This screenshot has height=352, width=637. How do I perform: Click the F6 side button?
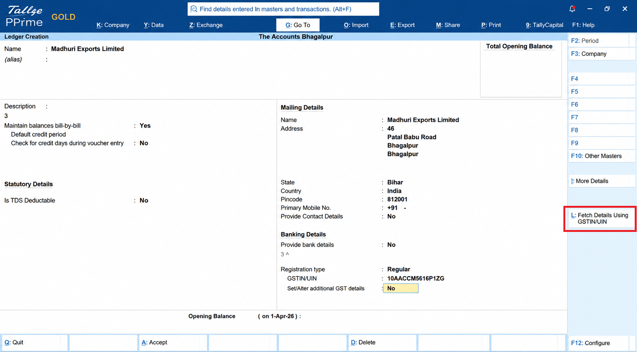(x=602, y=104)
